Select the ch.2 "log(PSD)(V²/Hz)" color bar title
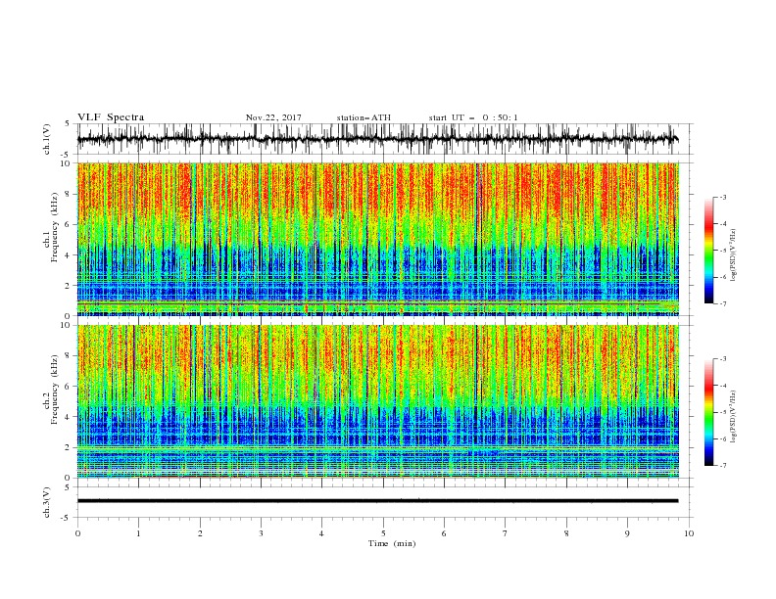776x599 pixels. pos(734,417)
